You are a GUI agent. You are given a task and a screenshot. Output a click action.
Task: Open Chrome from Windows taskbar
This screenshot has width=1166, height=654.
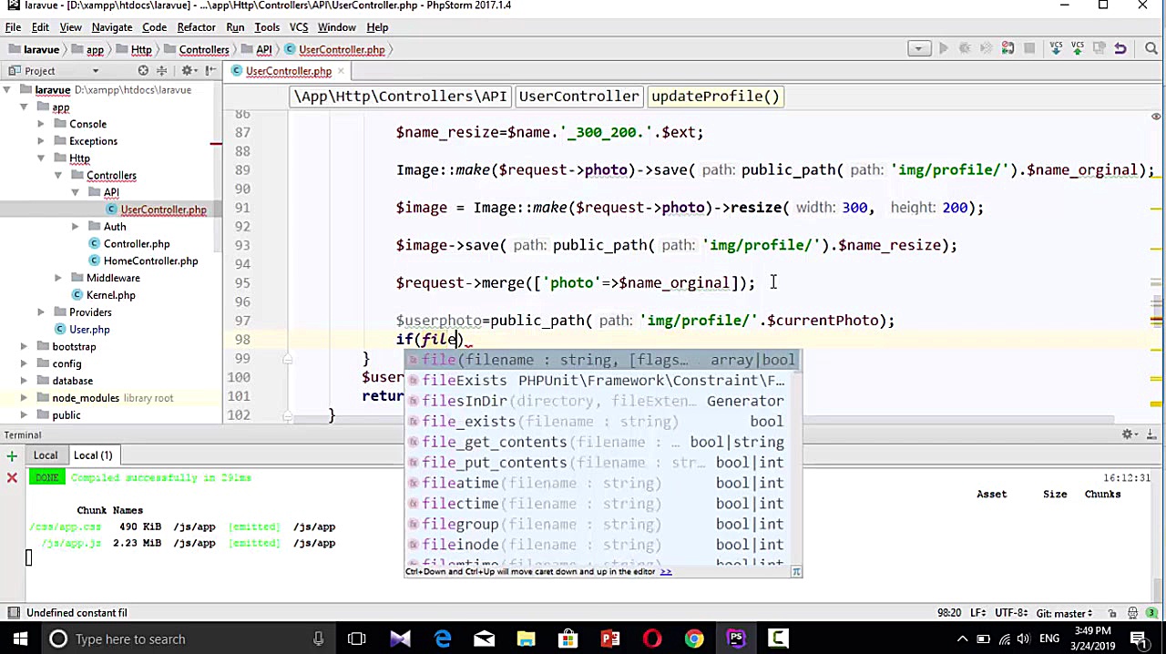pos(694,639)
